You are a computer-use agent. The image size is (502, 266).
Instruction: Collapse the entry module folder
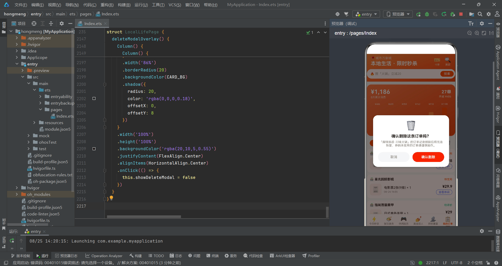(17, 64)
